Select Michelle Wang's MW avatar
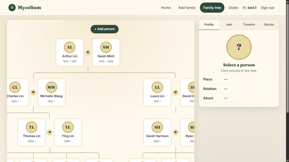 pos(51,87)
